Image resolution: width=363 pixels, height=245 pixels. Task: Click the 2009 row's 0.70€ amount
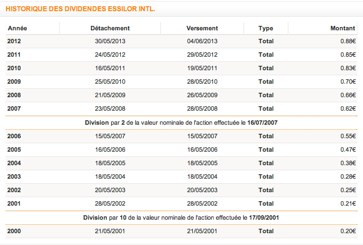click(x=347, y=81)
